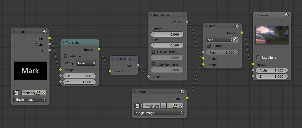This screenshot has height=128, width=302.
Task: Click the mark.png image name field
Action: pos(29,93)
